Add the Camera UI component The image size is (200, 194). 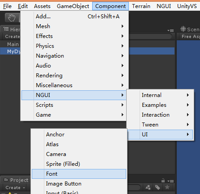tap(79, 154)
